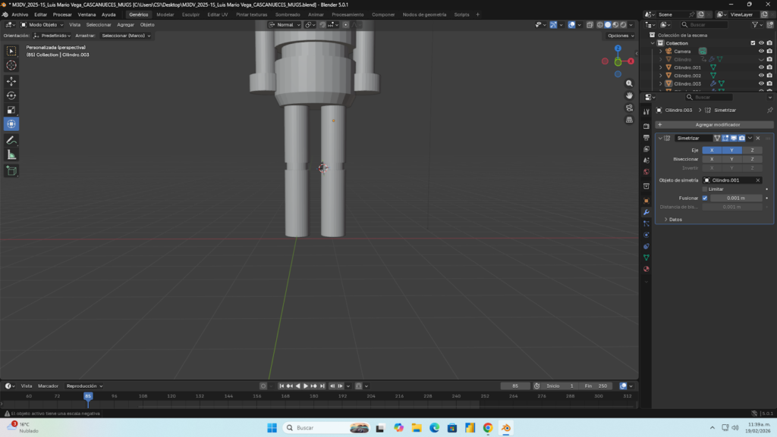Open the Archivo menu
The image size is (777, 437).
pos(20,14)
